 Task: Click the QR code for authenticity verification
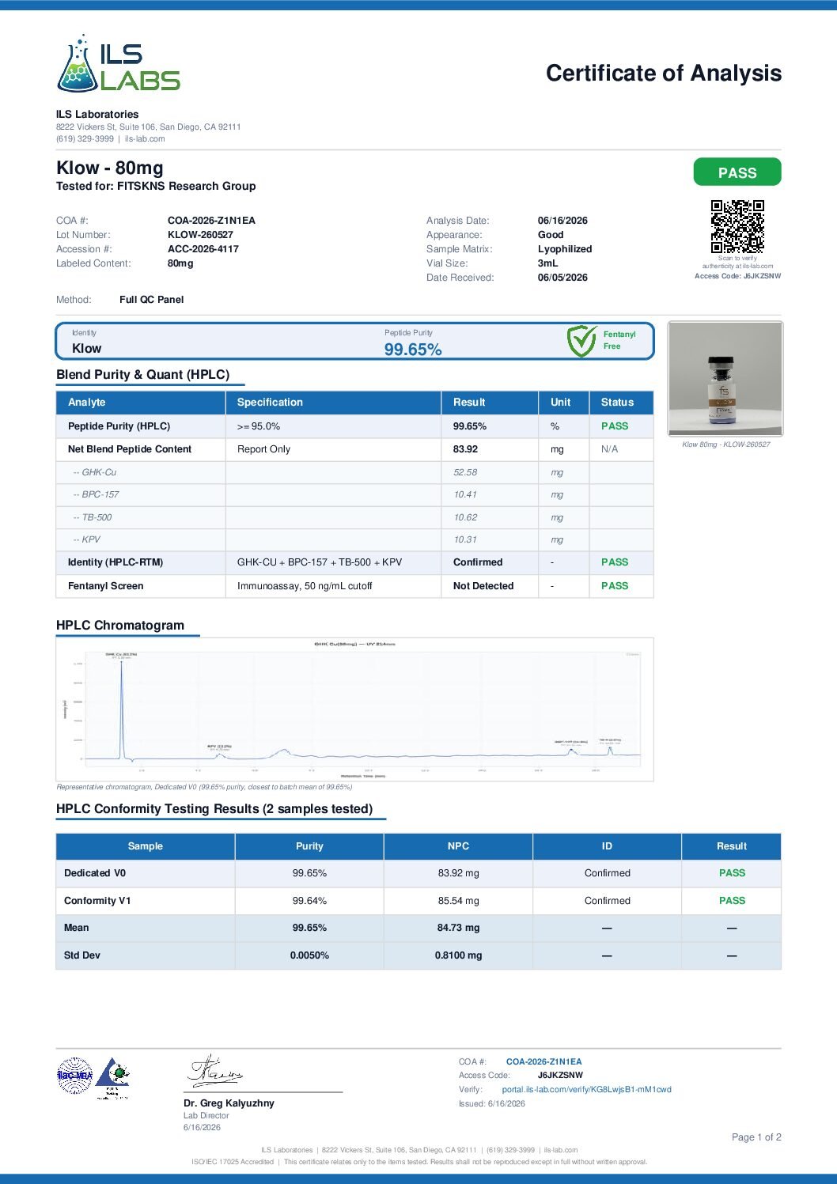[737, 226]
